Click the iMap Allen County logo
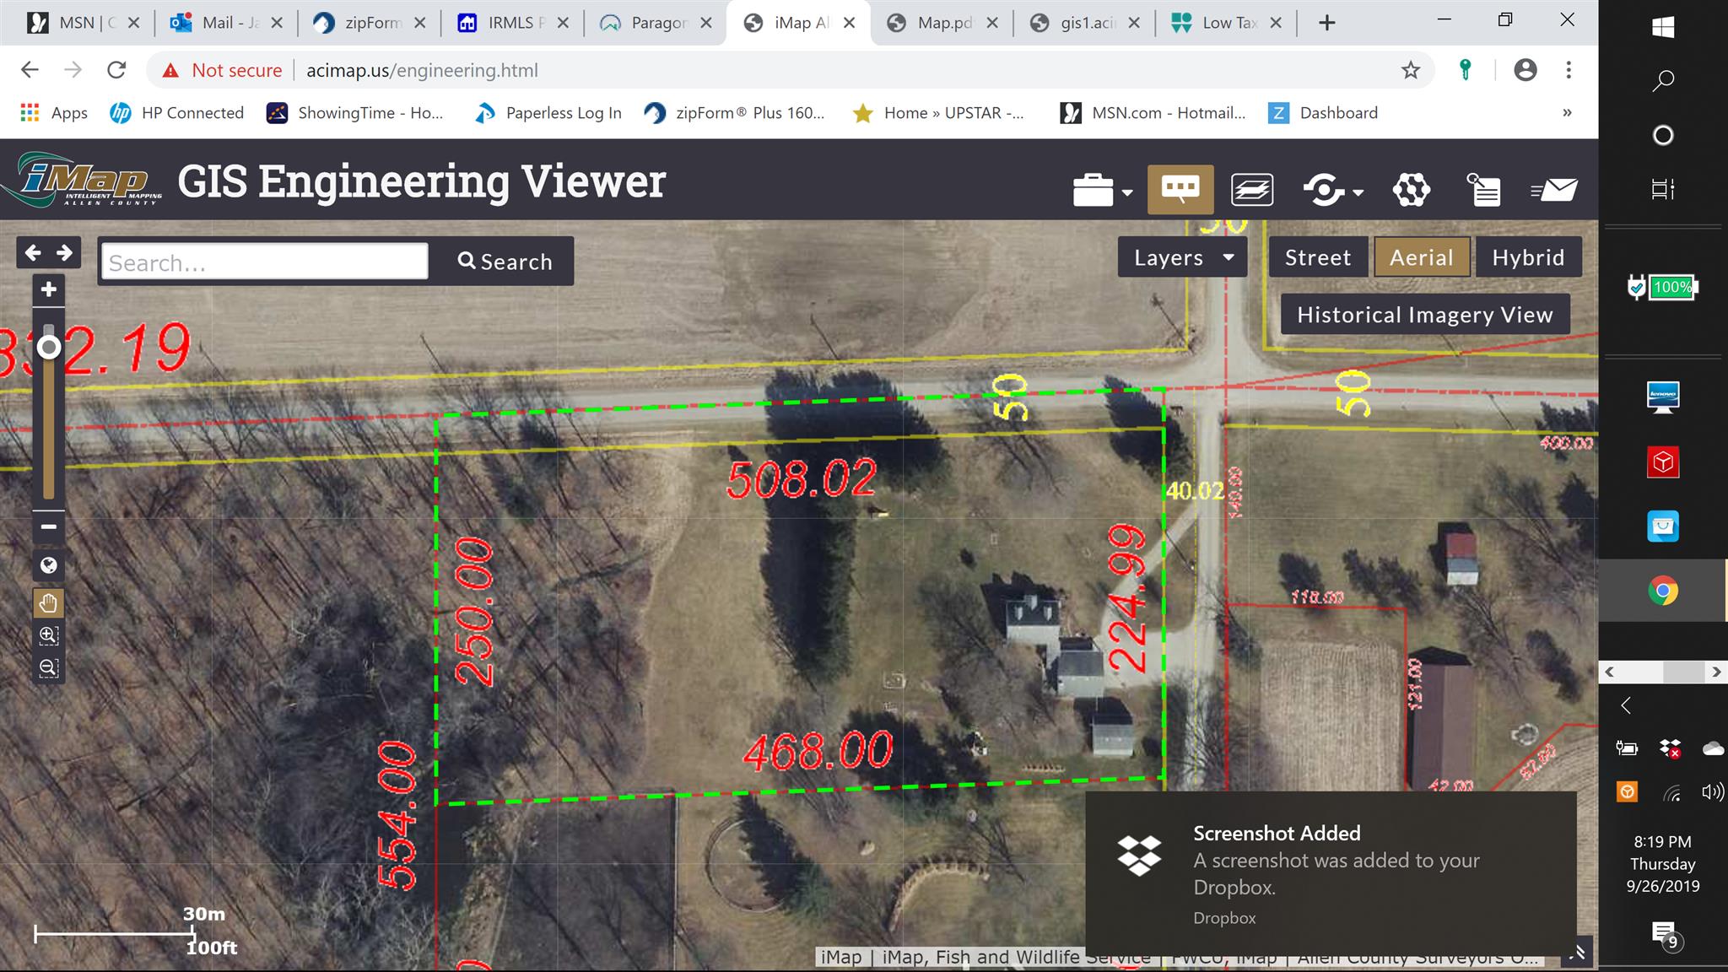Screen dimensions: 1728x972 82,180
